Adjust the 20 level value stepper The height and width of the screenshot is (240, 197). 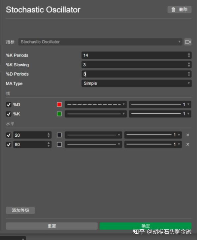(x=49, y=135)
